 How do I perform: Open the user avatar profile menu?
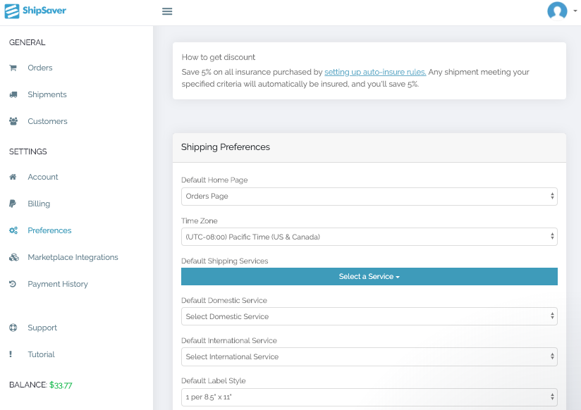557,11
